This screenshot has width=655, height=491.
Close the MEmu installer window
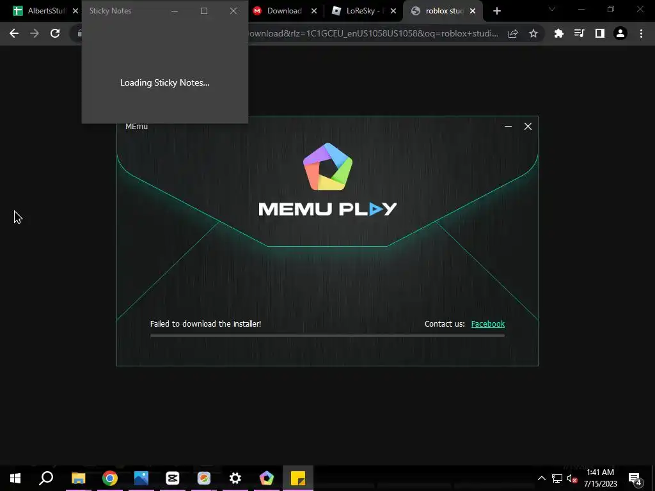[x=528, y=127]
